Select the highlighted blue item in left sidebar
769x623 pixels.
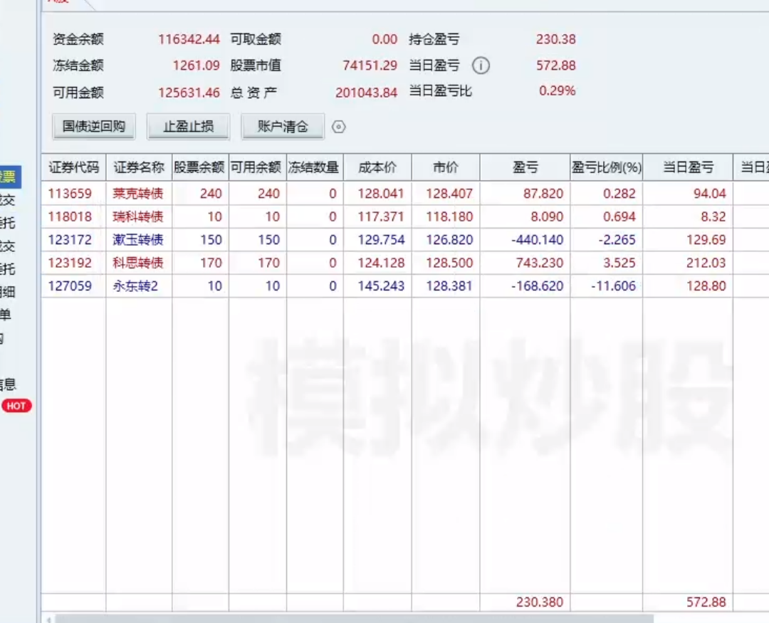point(10,177)
